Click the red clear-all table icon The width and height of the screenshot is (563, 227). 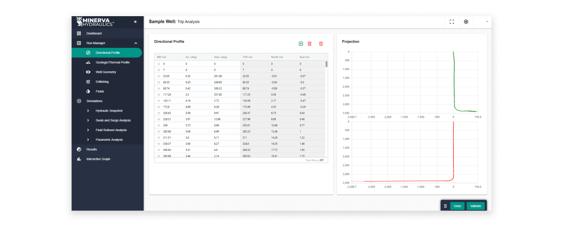321,44
